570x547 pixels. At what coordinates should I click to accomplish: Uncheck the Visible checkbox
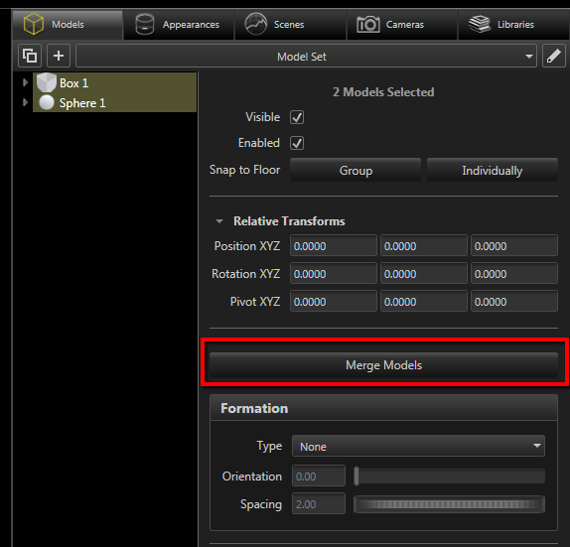point(297,117)
